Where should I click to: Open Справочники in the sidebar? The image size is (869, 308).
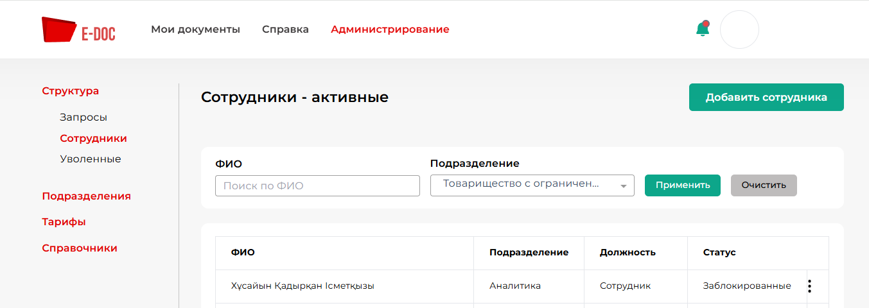coord(80,248)
